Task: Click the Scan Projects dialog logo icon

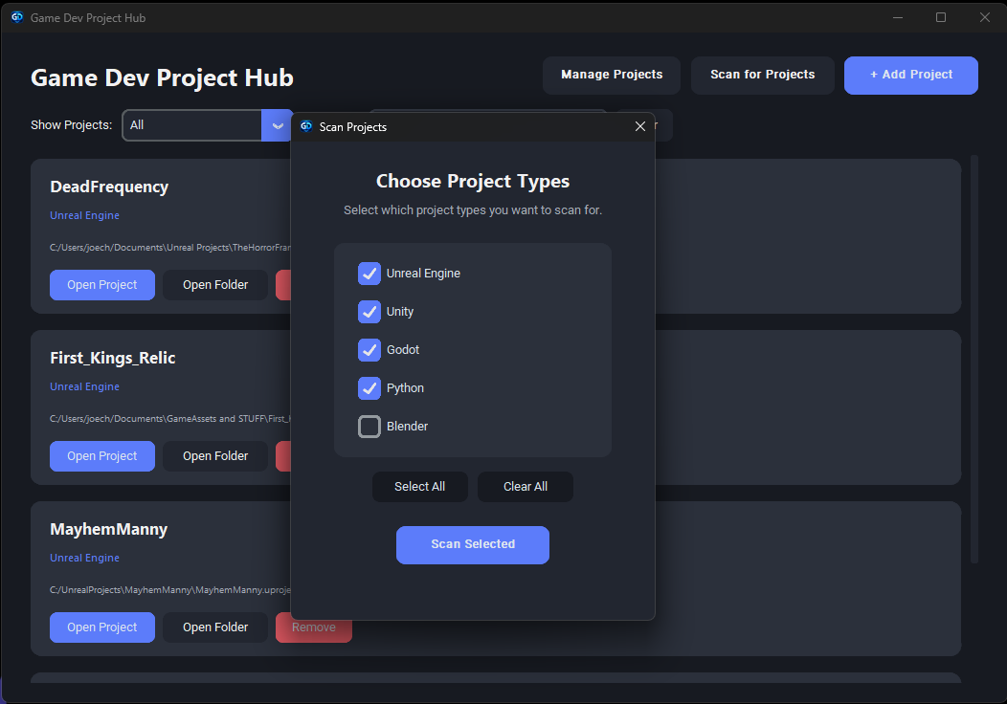Action: 306,126
